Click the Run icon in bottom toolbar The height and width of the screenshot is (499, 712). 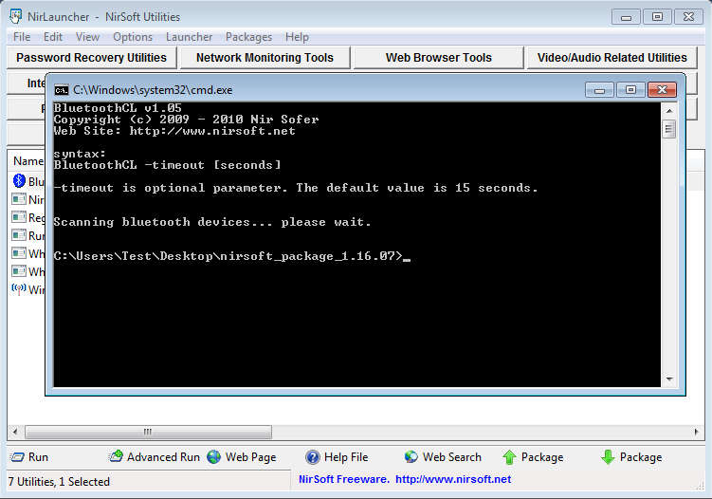18,457
